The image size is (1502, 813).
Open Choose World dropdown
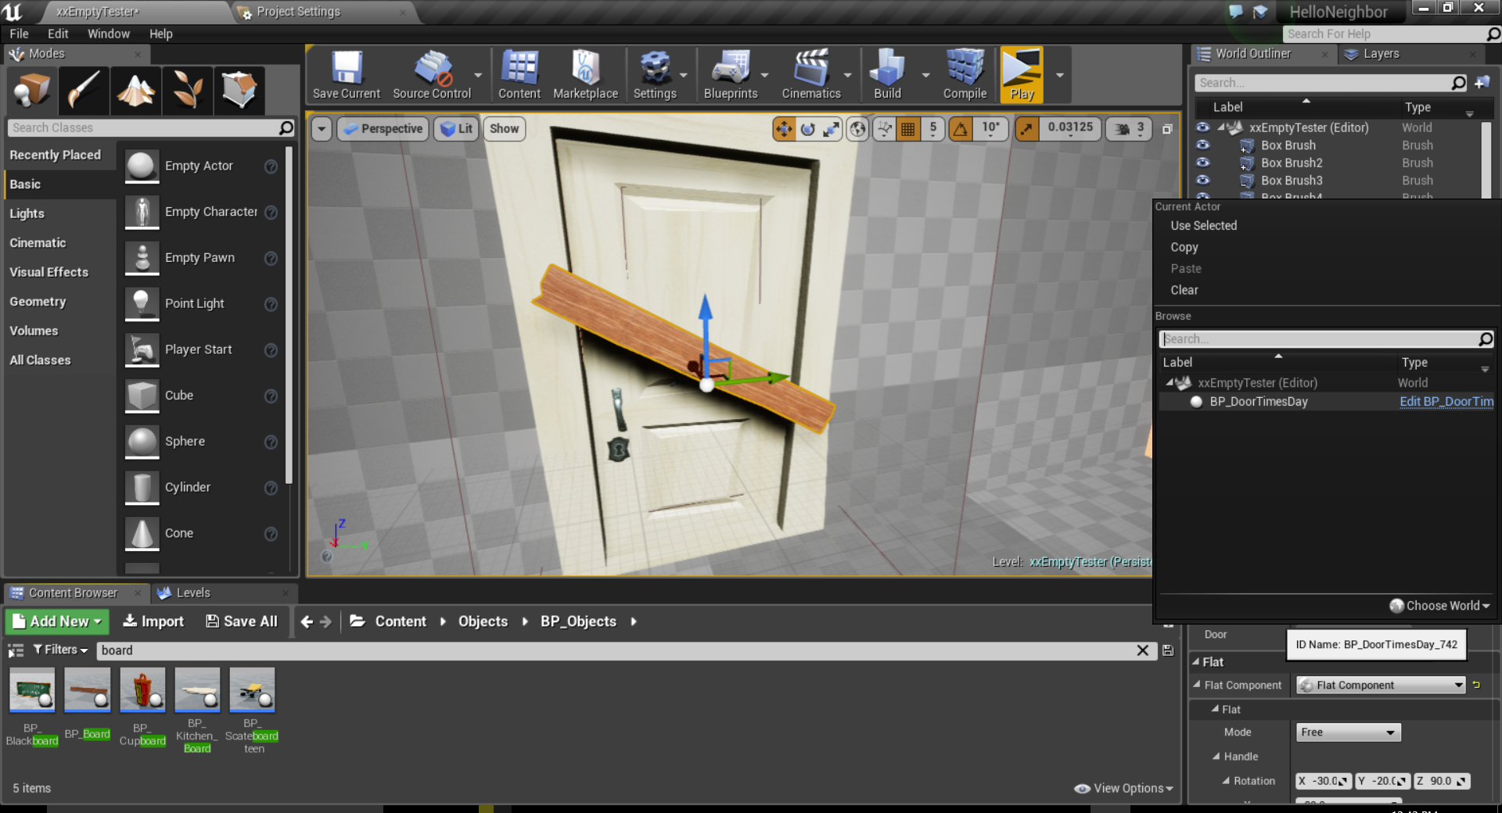pos(1439,606)
